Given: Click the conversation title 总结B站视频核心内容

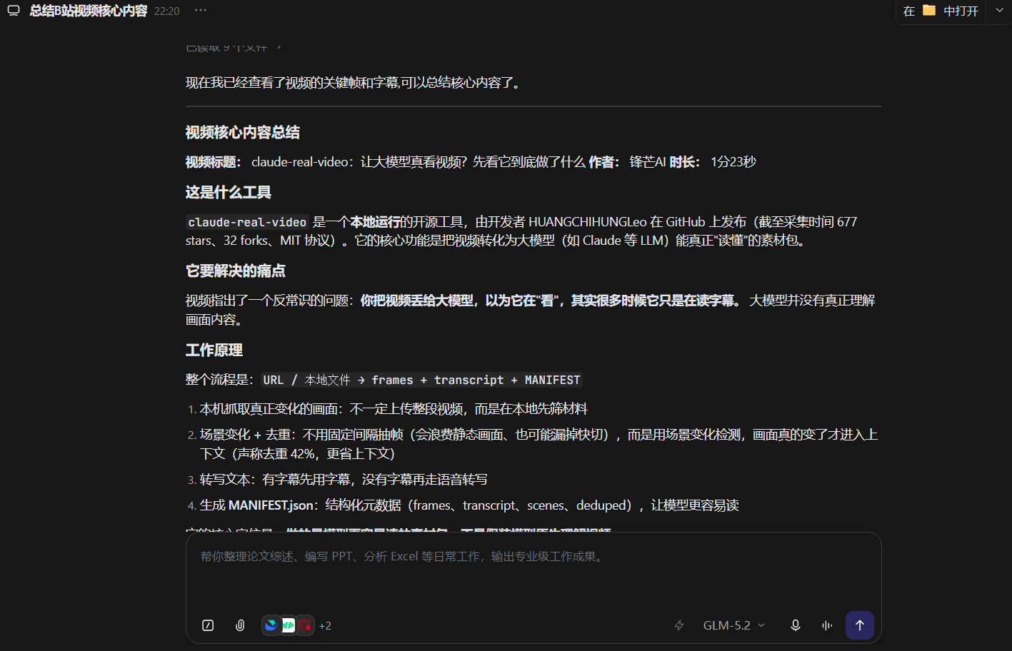Looking at the screenshot, I should (89, 11).
